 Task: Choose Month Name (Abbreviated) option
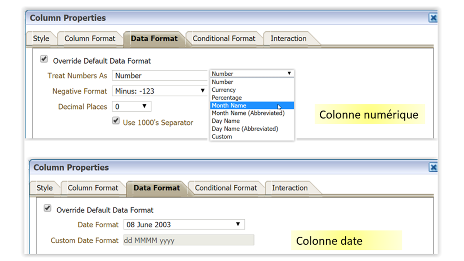pyautogui.click(x=252, y=113)
